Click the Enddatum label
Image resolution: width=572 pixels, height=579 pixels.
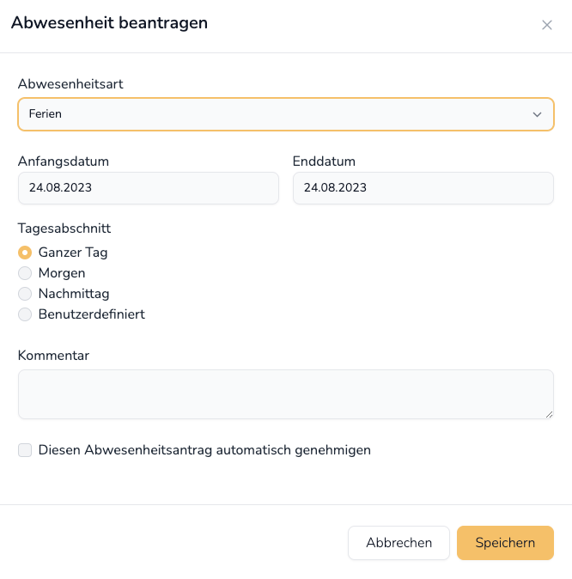[x=324, y=162]
